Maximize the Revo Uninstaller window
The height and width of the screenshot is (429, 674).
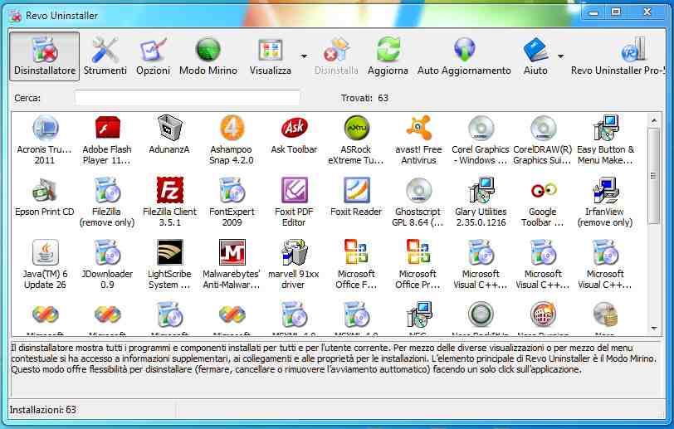tap(616, 12)
